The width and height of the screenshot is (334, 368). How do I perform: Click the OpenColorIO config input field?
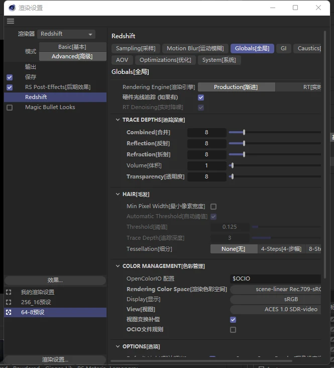(275, 278)
